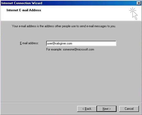Click the 'E-mail address:' field label
The width and height of the screenshot is (142, 115).
29,43
